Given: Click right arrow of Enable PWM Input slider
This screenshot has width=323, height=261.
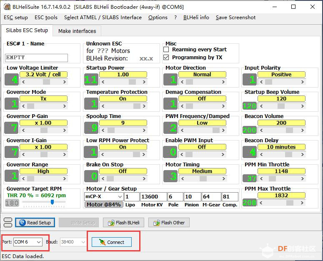Looking at the screenshot, I should [223, 154].
